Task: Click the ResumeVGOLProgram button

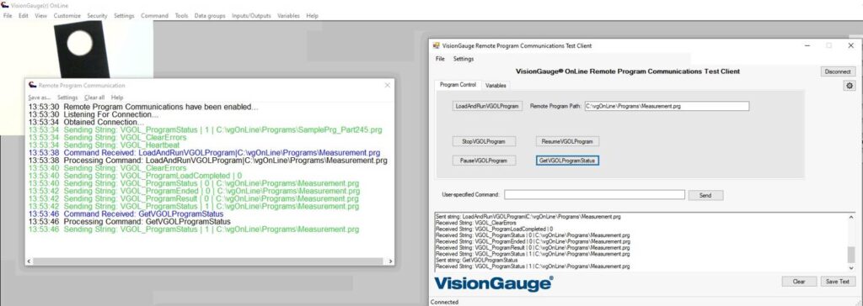Action: (567, 141)
